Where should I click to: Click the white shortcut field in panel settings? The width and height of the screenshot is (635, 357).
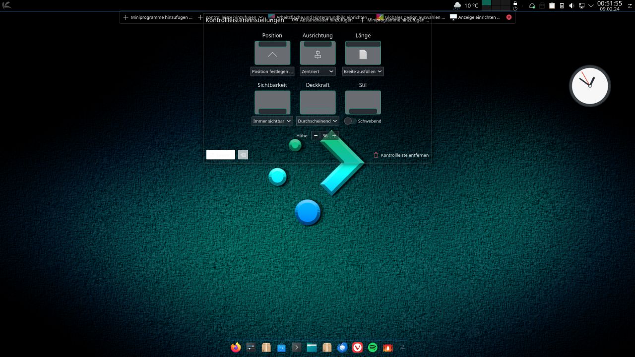pos(221,155)
